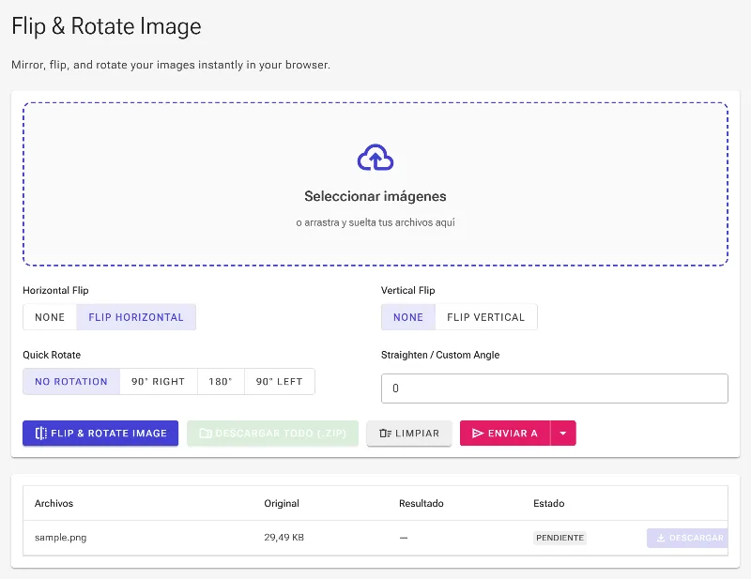Set Vertical Flip to None
This screenshot has height=579, width=751.
408,317
